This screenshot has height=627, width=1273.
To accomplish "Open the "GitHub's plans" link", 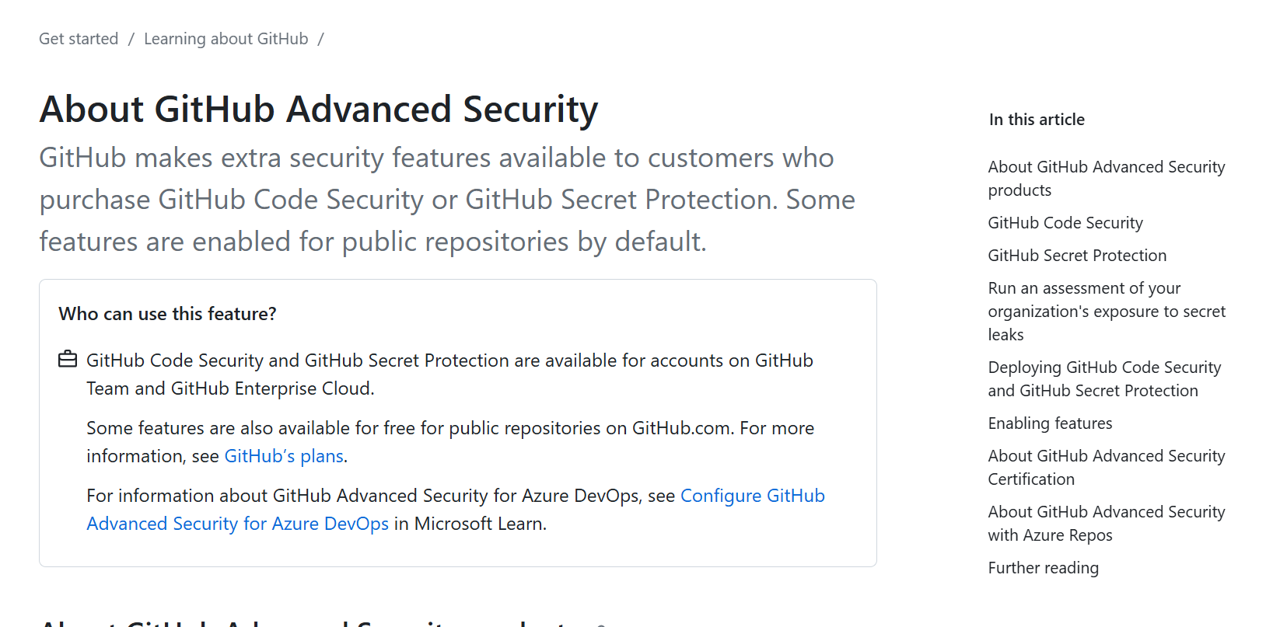I will point(283,456).
